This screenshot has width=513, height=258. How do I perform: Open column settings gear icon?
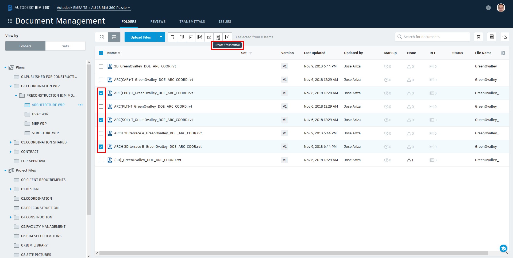(503, 53)
